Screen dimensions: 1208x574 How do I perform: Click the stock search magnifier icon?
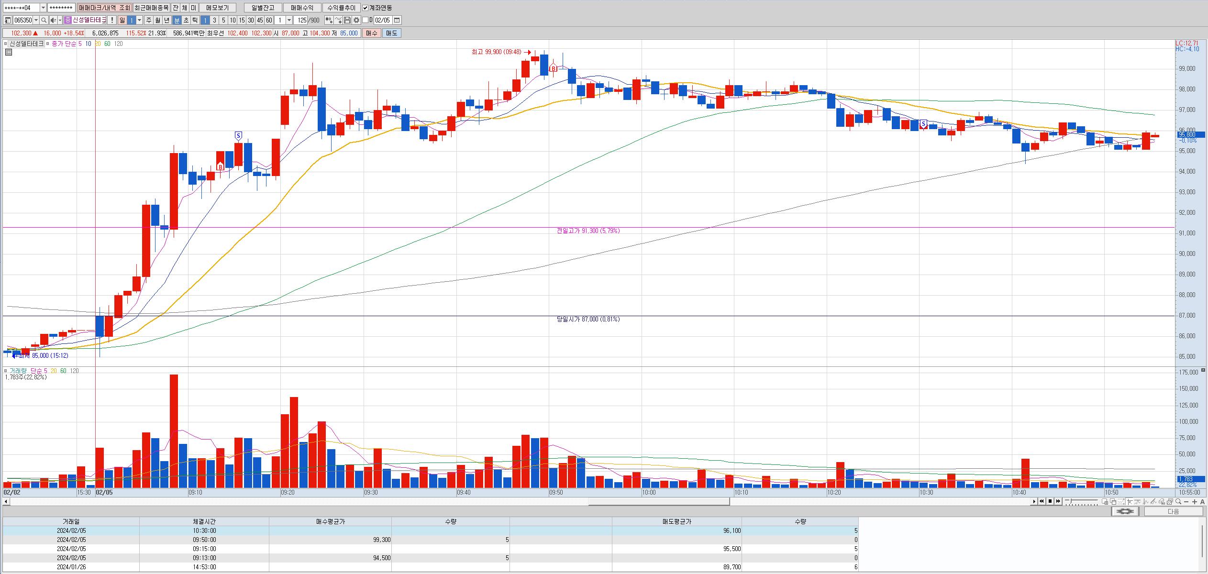click(44, 20)
